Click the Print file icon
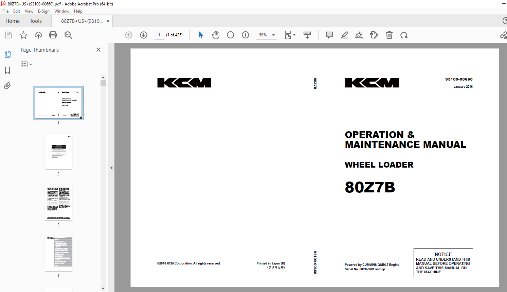 [x=53, y=35]
